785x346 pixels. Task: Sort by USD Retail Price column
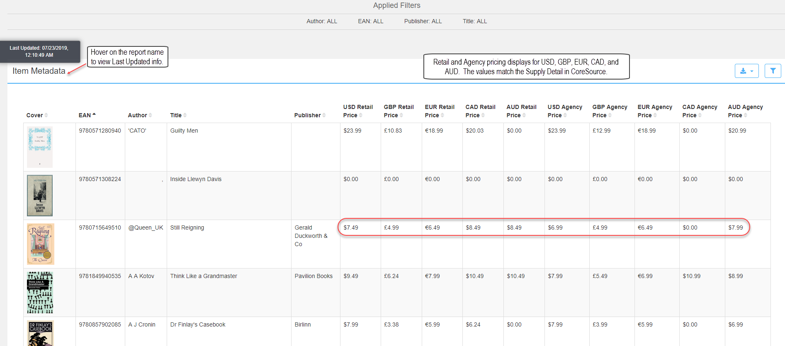(358, 111)
